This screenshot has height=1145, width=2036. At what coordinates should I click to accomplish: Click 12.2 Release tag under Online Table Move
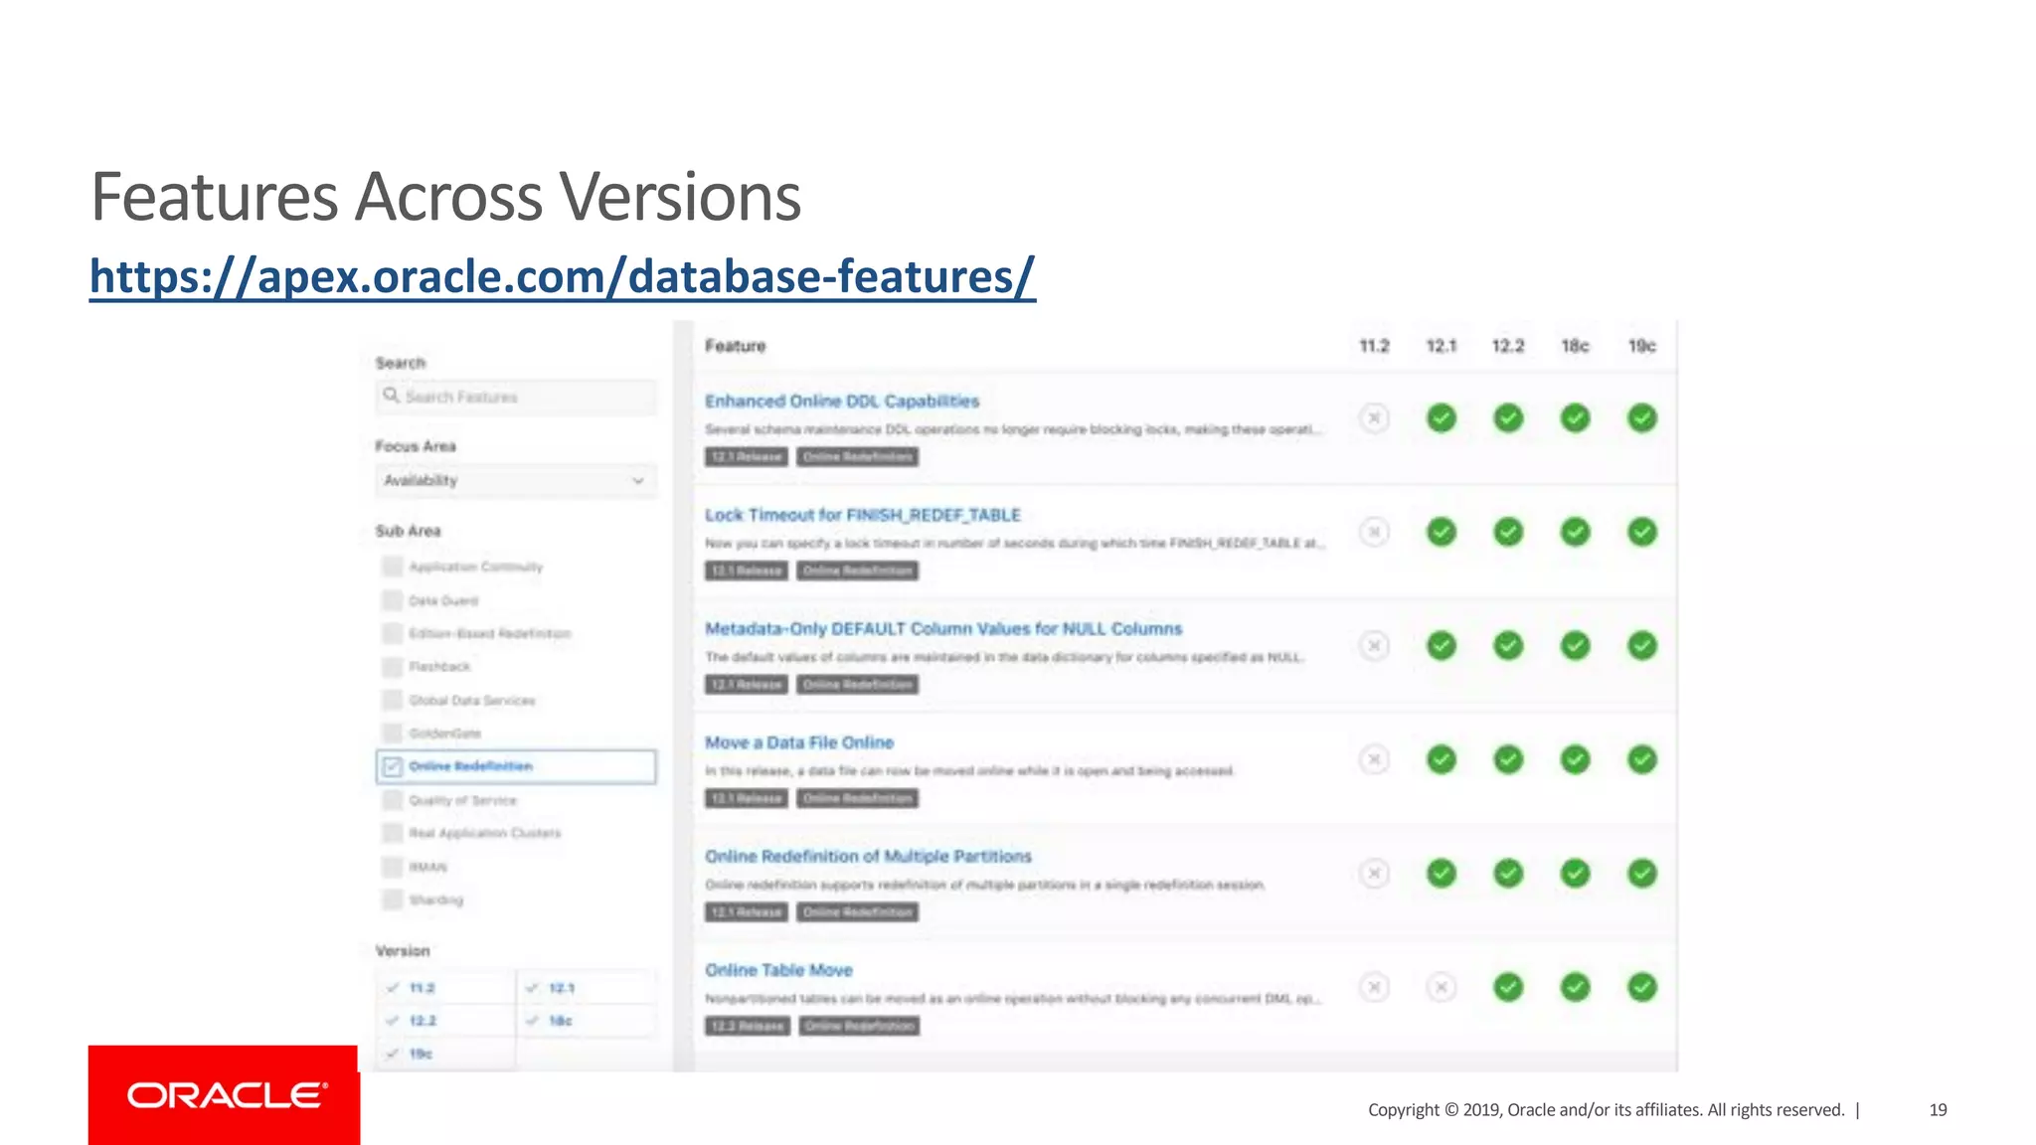click(x=748, y=1026)
